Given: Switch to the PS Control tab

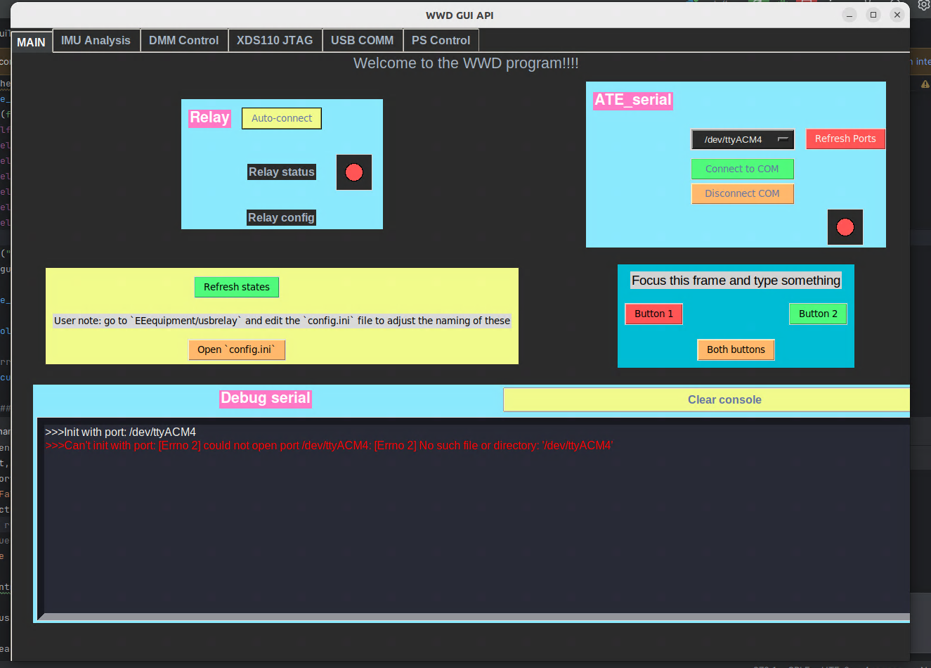Looking at the screenshot, I should [441, 41].
